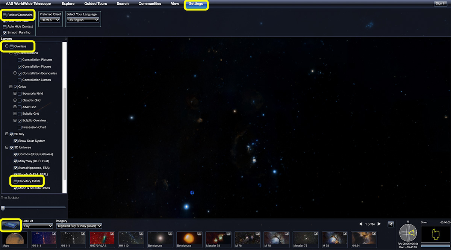Click the blue layer manager icon
The image size is (451, 250).
tap(11, 225)
